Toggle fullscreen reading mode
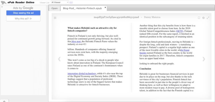Viewport: 215px width, 102px height. click(208, 18)
